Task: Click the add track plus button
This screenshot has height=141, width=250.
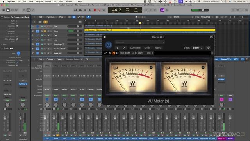Action: (x=34, y=22)
